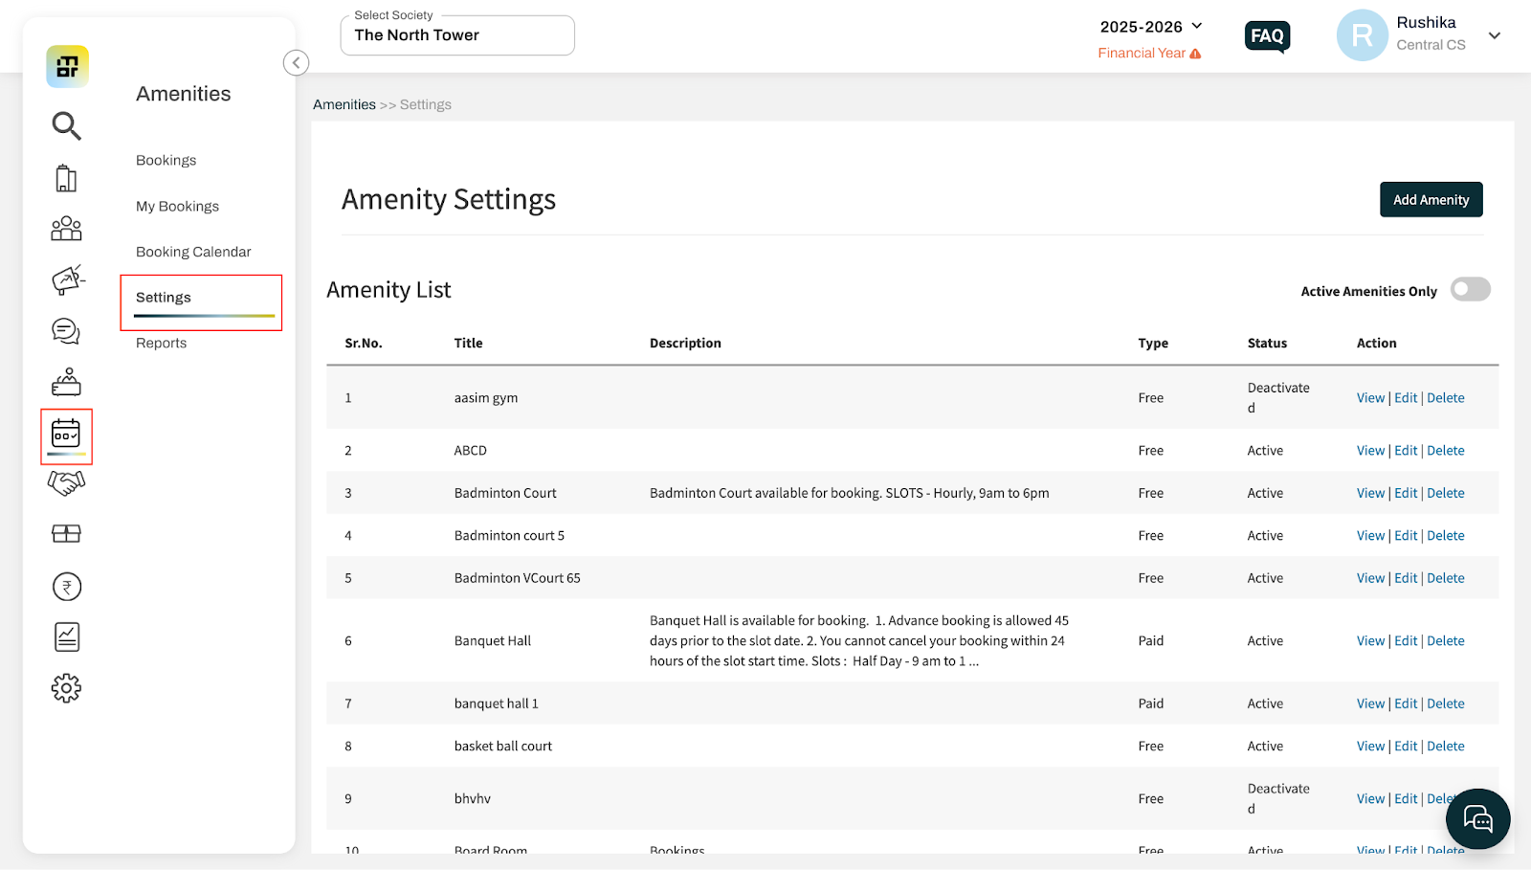This screenshot has width=1531, height=870.
Task: Go to My Bookings menu item
Action: tap(177, 206)
